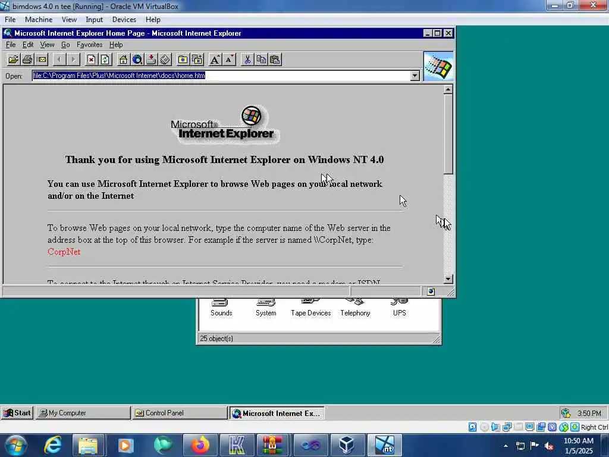Open the Go menu
The image size is (609, 457).
coord(65,45)
